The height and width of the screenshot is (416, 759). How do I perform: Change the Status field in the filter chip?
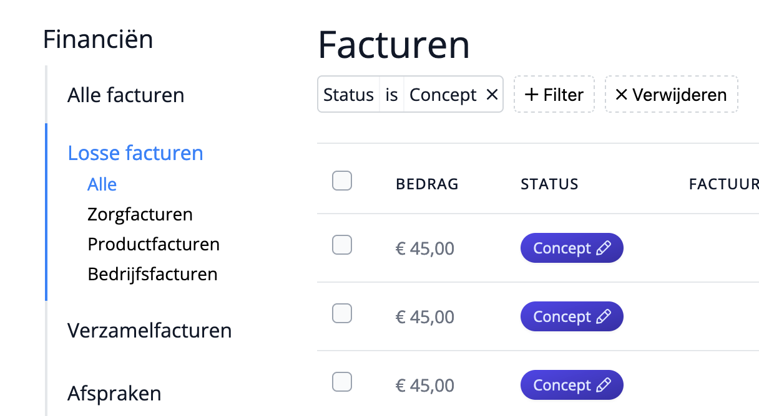[349, 94]
